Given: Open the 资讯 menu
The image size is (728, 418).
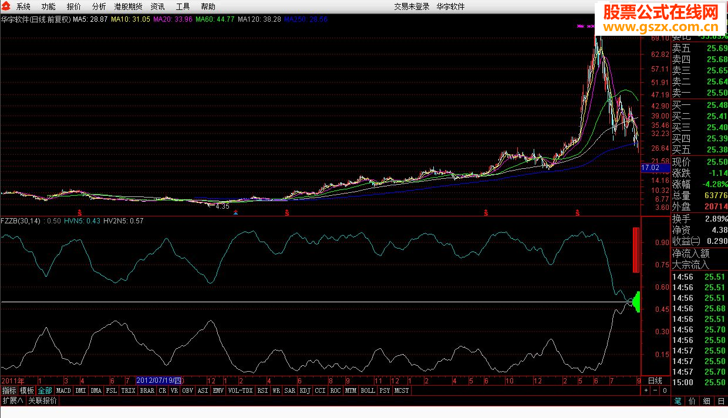Looking at the screenshot, I should 158,6.
